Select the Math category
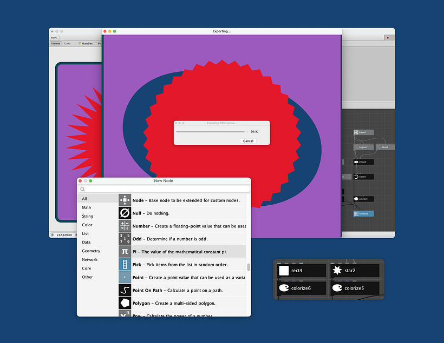This screenshot has height=343, width=444. [98, 207]
